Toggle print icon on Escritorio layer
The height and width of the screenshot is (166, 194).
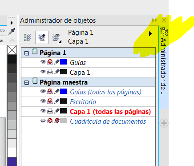50,101
